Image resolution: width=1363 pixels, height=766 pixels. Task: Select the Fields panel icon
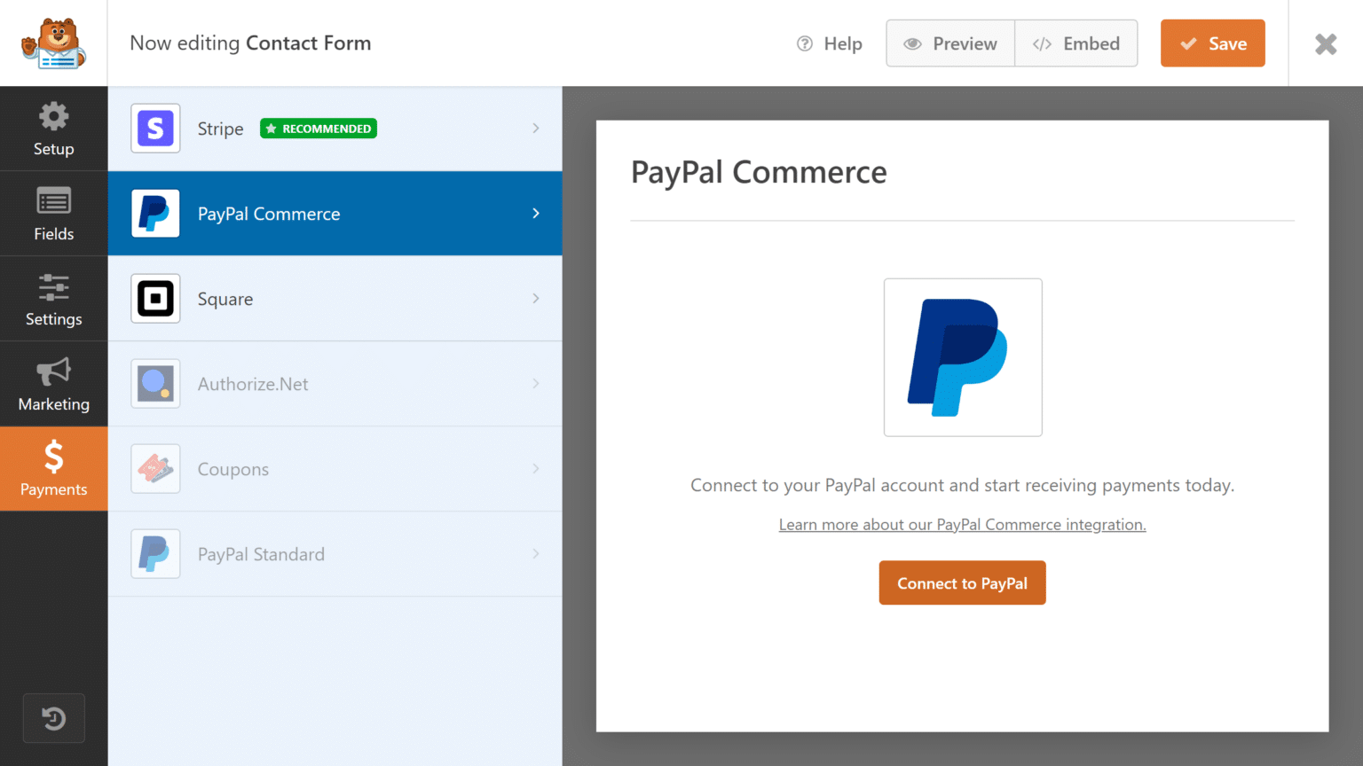click(53, 200)
